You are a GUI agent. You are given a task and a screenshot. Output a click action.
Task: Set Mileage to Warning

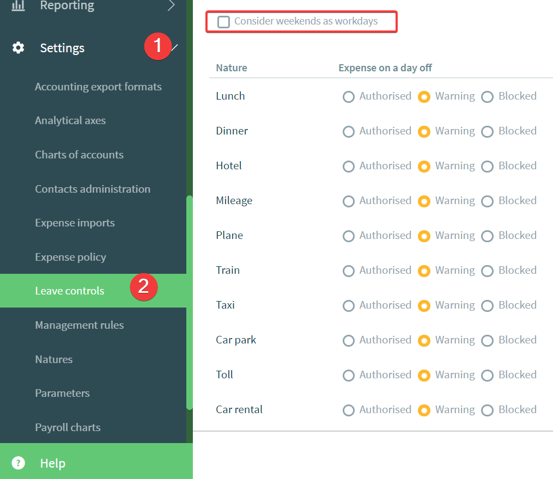(424, 201)
